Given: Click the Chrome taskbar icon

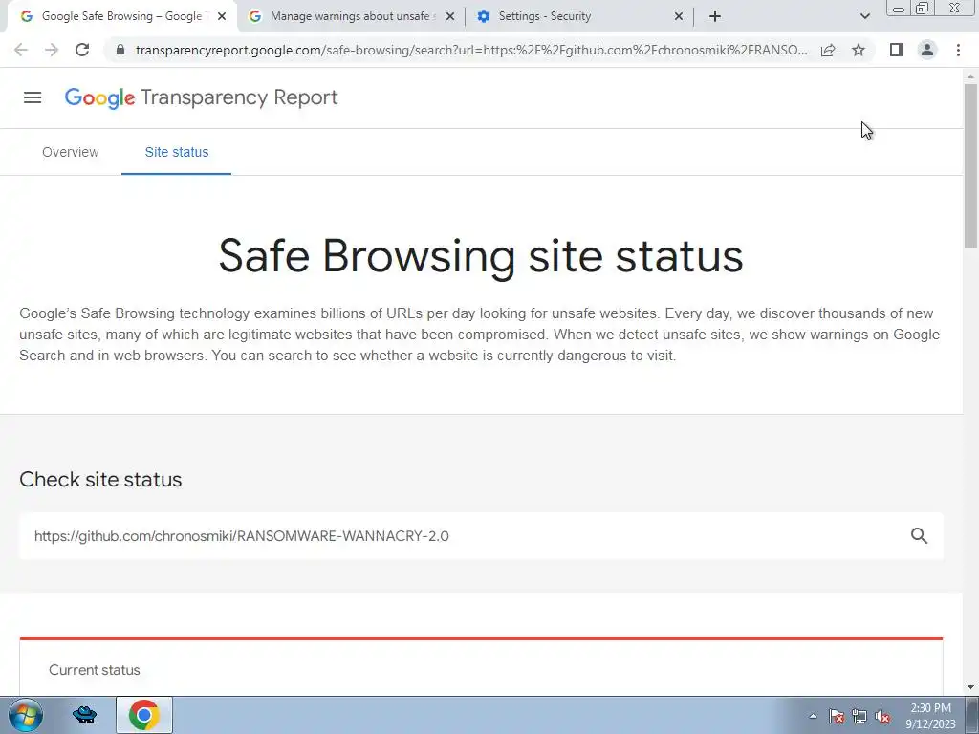Looking at the screenshot, I should (x=143, y=715).
